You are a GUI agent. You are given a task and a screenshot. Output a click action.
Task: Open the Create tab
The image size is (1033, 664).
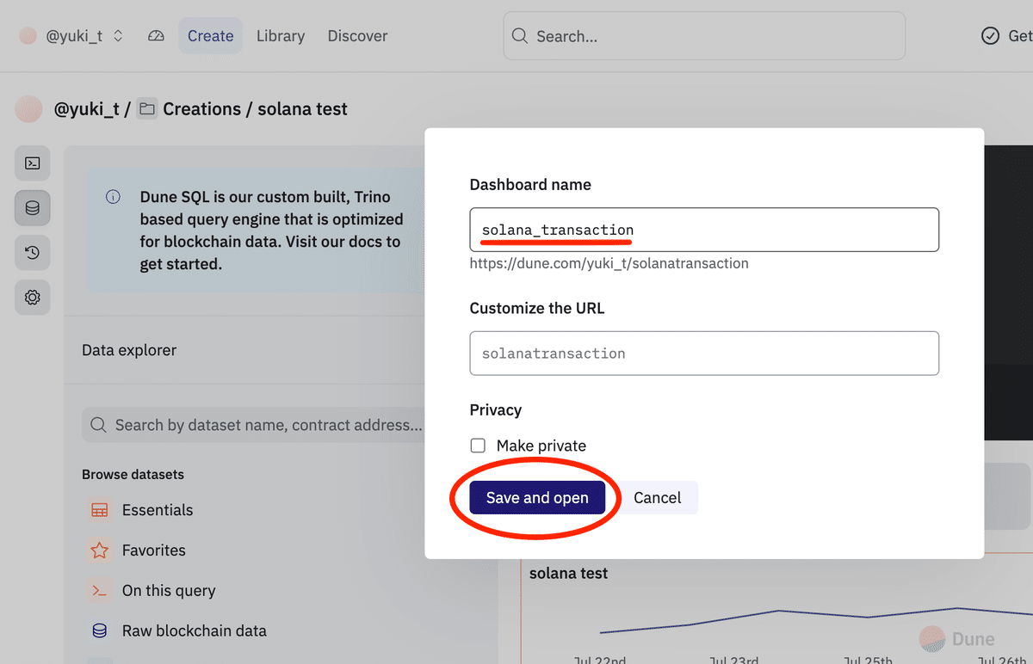(x=211, y=36)
